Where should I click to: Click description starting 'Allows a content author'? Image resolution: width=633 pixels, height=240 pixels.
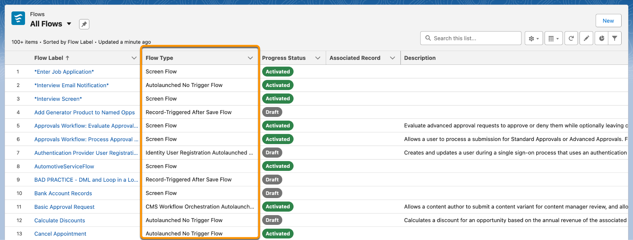pyautogui.click(x=516, y=207)
